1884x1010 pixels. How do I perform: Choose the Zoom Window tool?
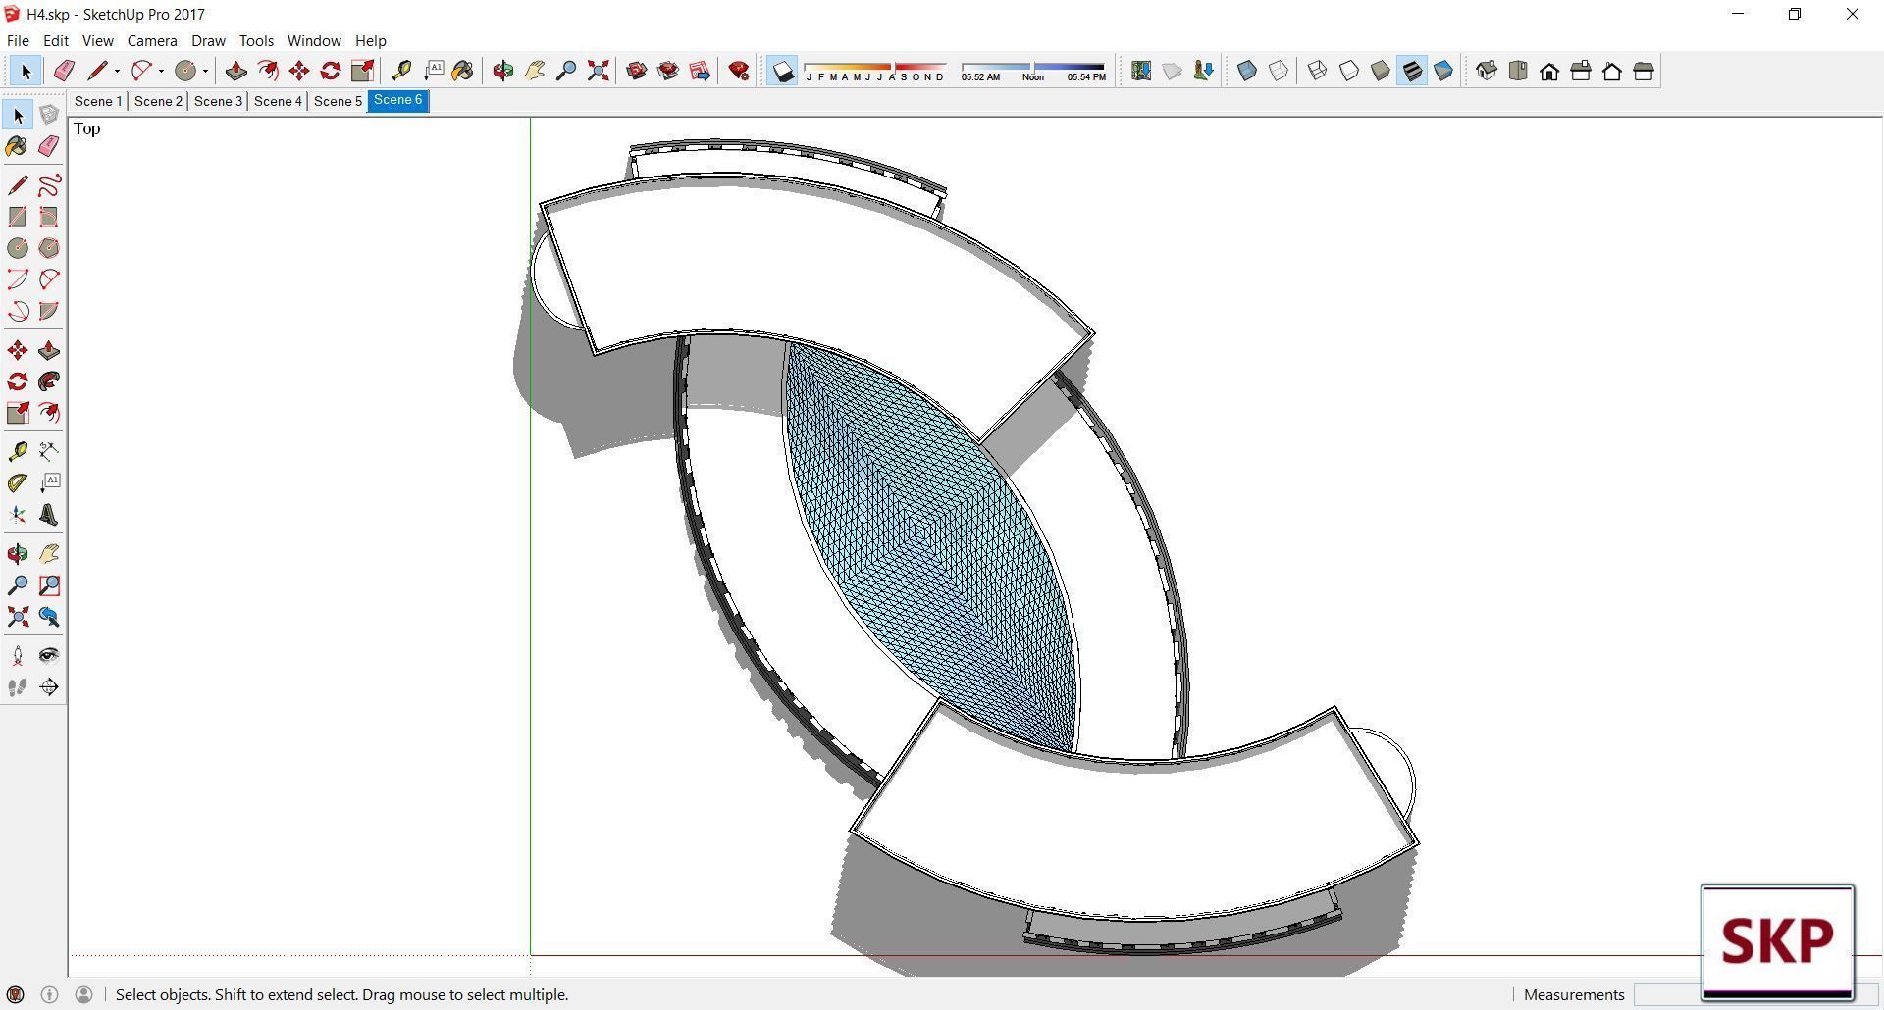(49, 585)
